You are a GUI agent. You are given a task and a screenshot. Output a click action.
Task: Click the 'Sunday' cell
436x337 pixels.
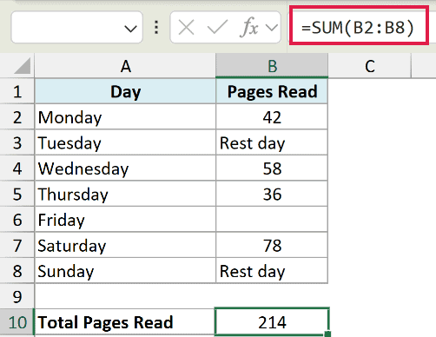coord(125,271)
